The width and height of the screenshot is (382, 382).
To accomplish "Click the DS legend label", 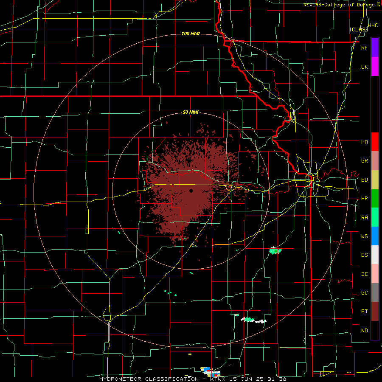I will [x=364, y=255].
